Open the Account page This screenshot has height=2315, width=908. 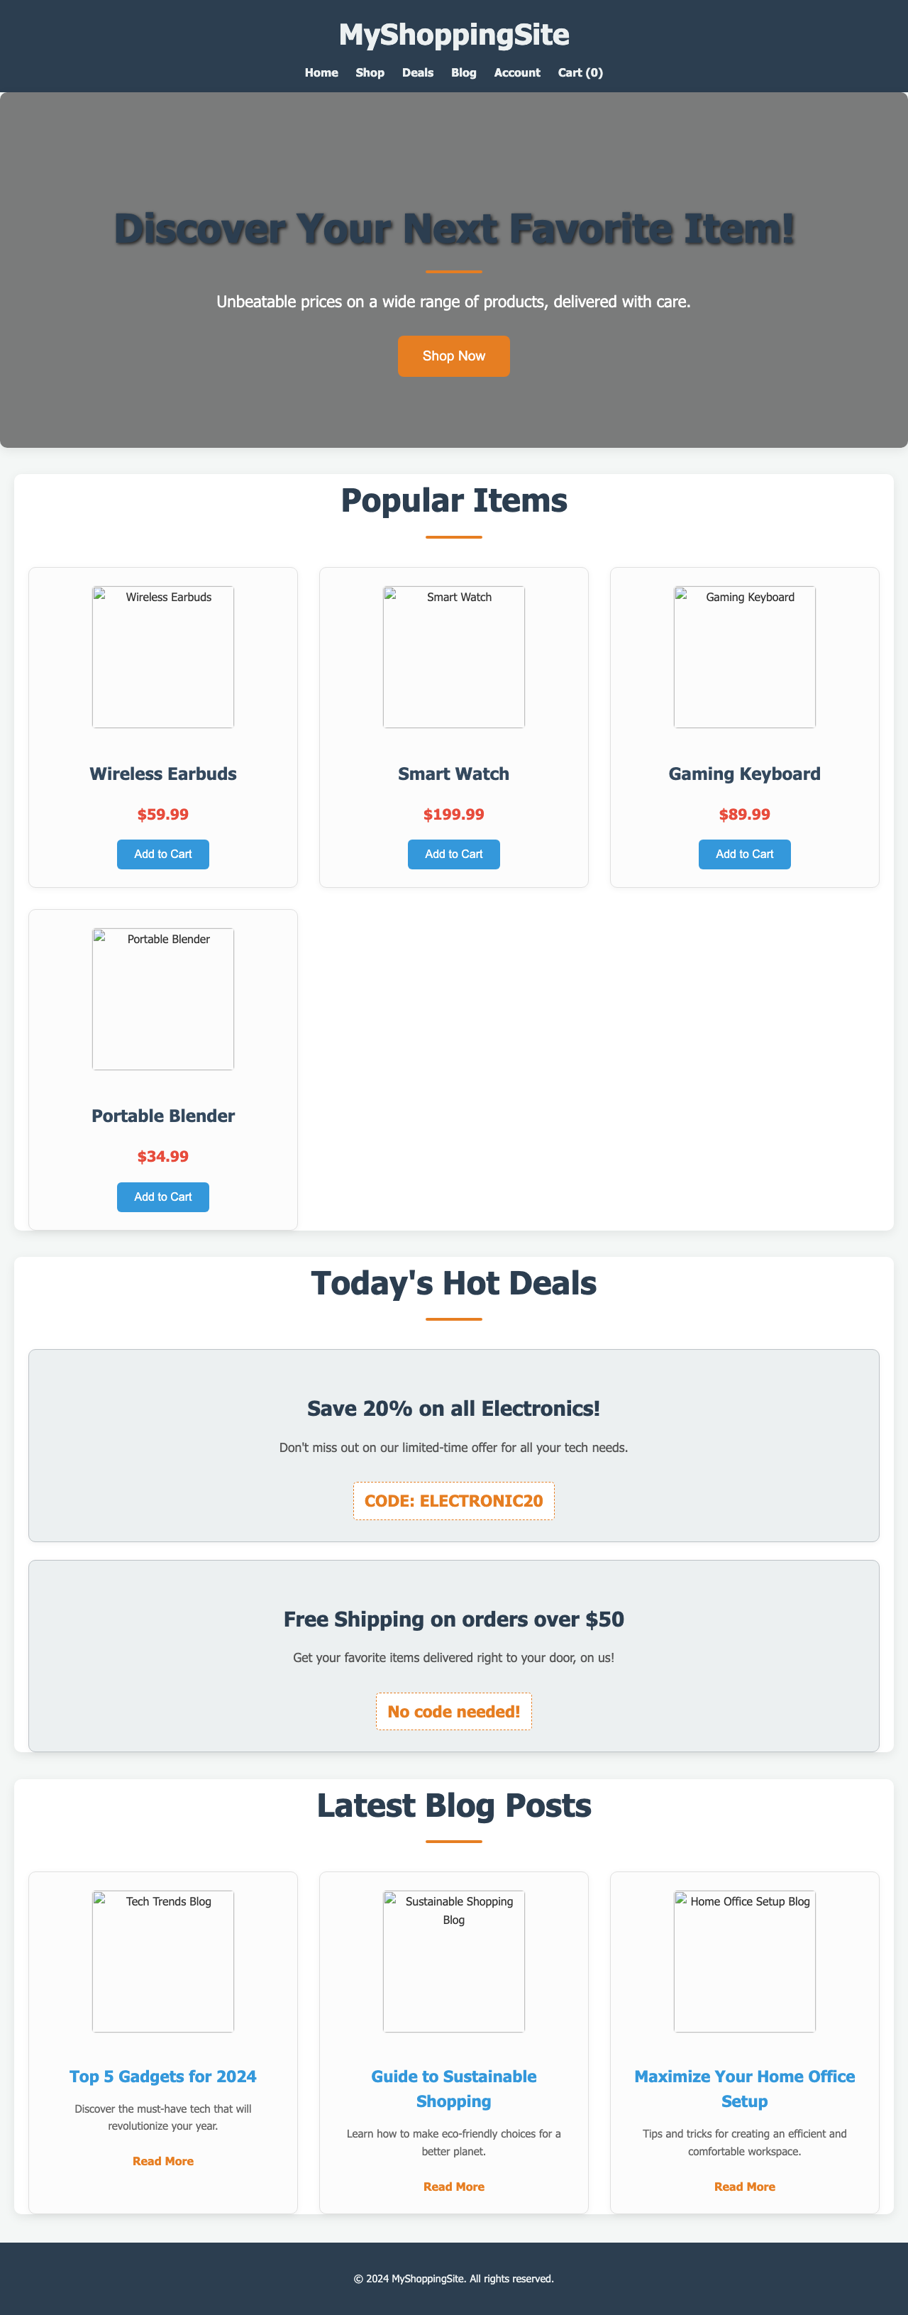516,73
